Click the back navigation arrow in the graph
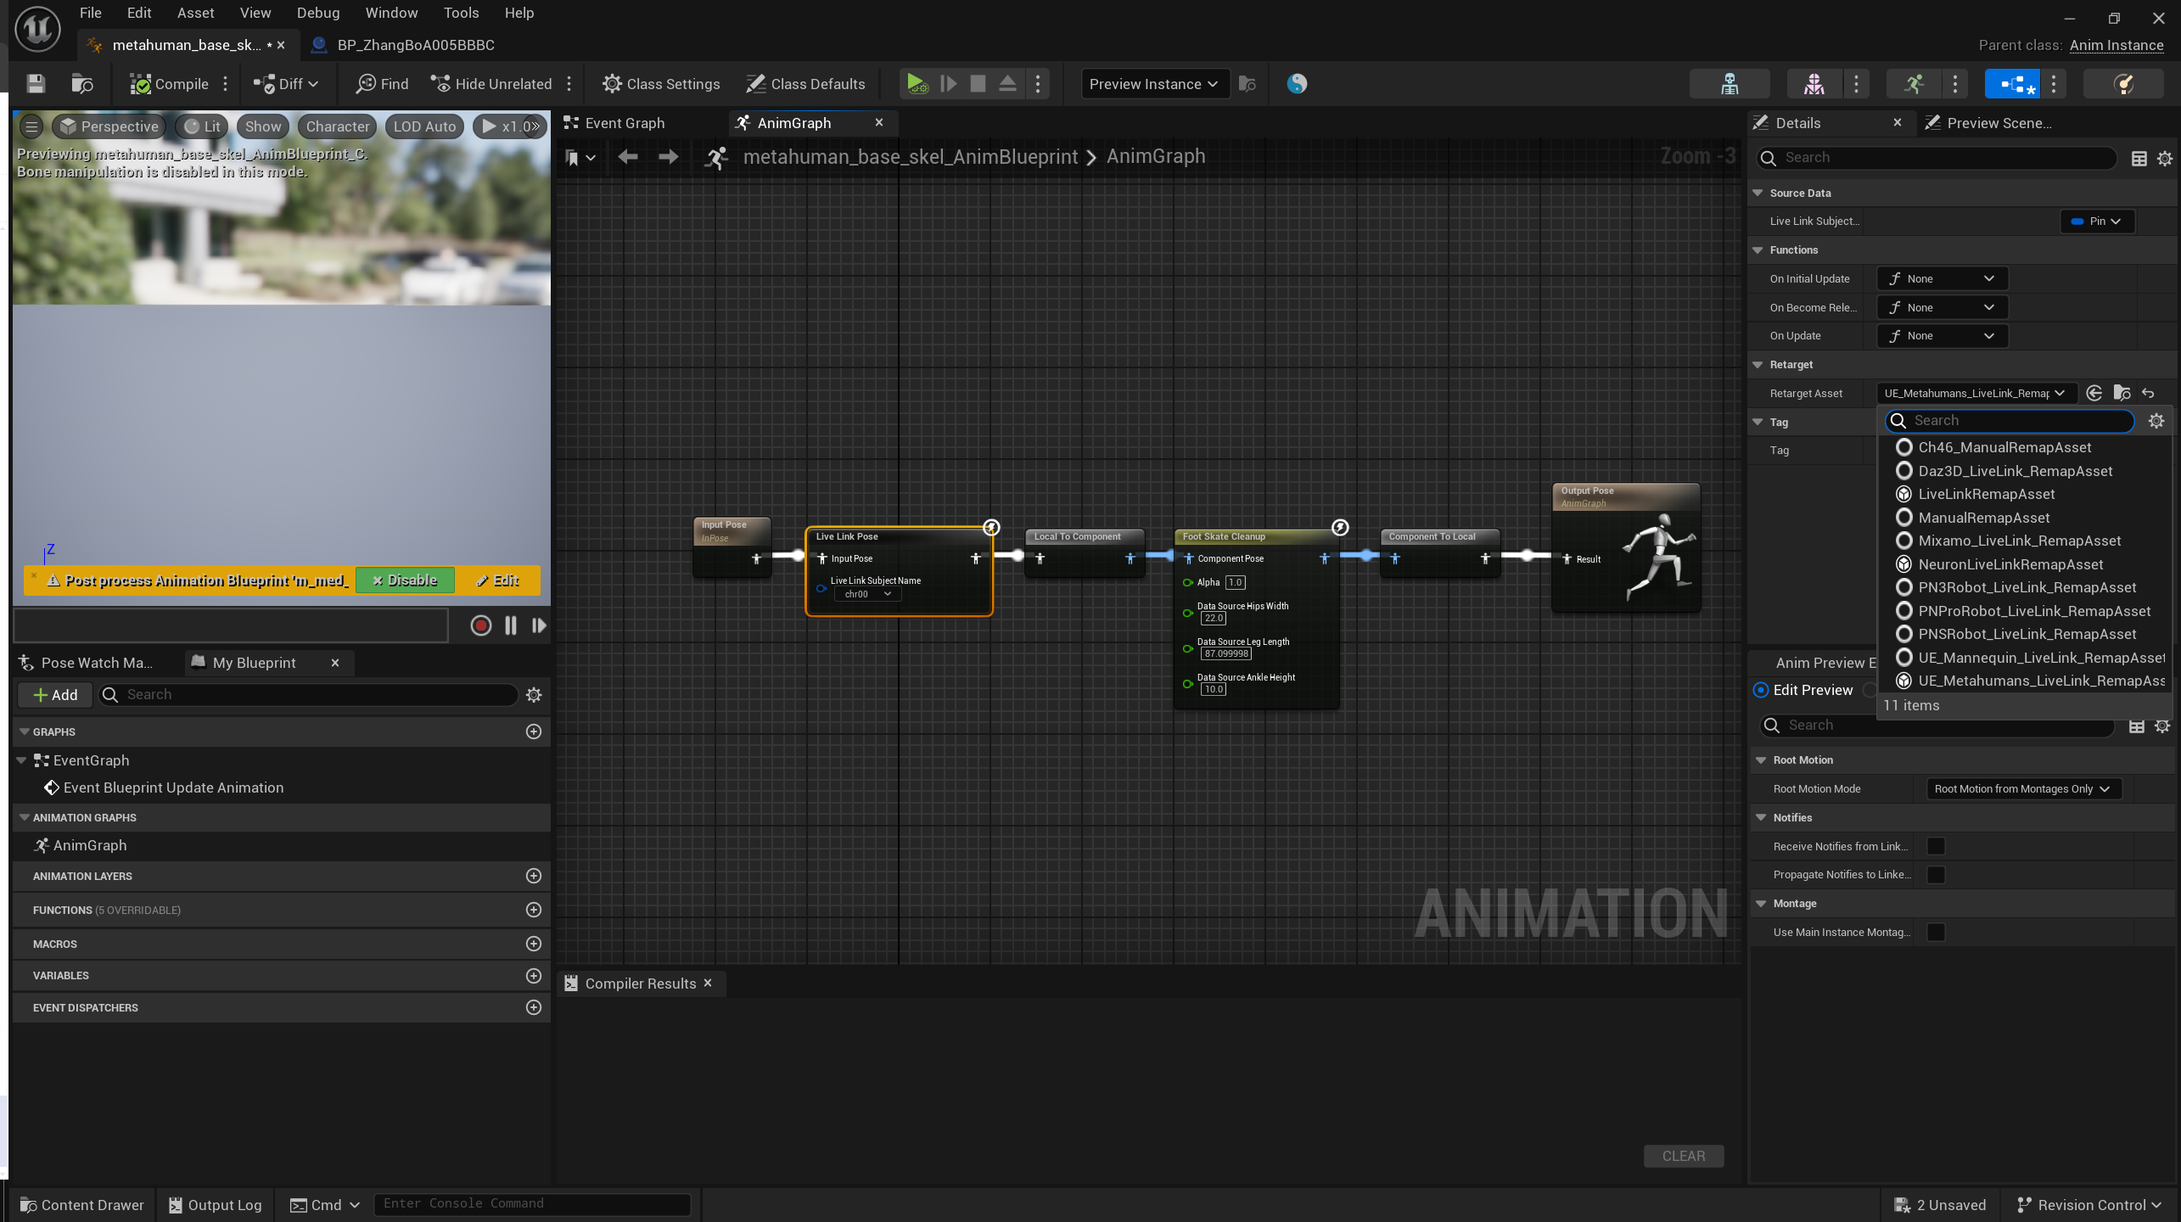This screenshot has height=1222, width=2181. 628,156
